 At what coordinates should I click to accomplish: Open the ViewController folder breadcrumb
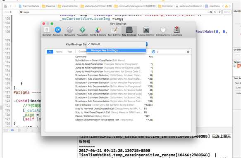click(68, 6)
